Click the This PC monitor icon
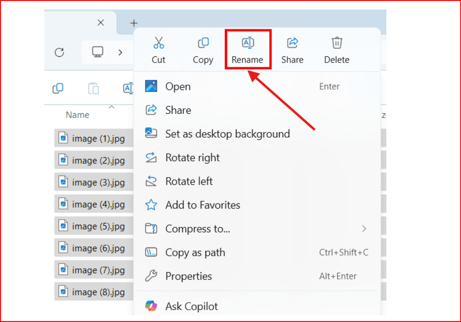Viewport: 461px width, 322px height. coord(98,52)
